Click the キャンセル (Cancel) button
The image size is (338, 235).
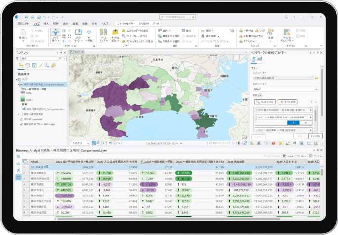(314, 136)
